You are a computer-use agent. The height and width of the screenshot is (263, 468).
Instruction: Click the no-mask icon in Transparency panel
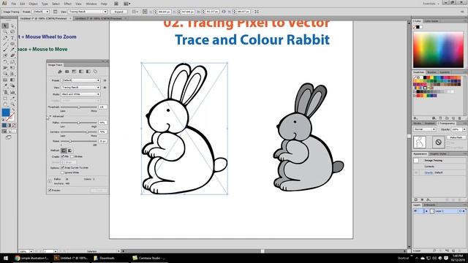click(438, 142)
